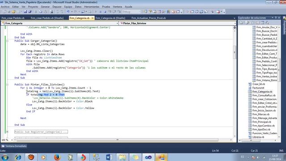Select Frm_tipoDoc.vb in Solution Explorer
The width and height of the screenshot is (286, 161).
tap(261, 129)
